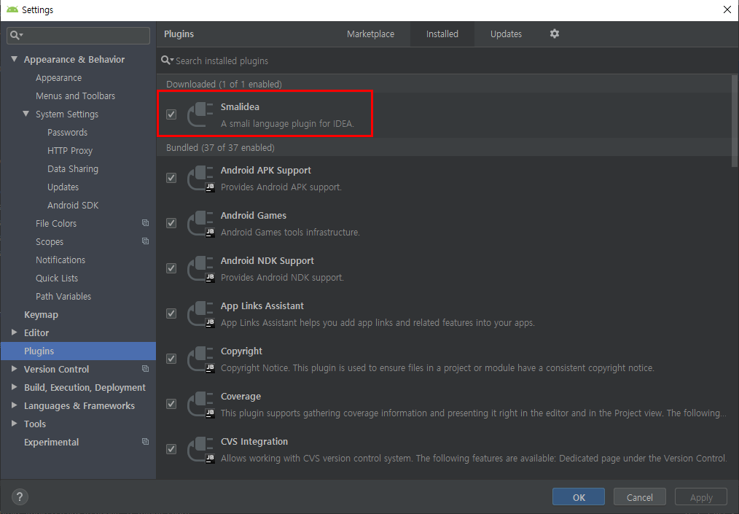Click the Cancel button
The image size is (739, 514).
[640, 497]
